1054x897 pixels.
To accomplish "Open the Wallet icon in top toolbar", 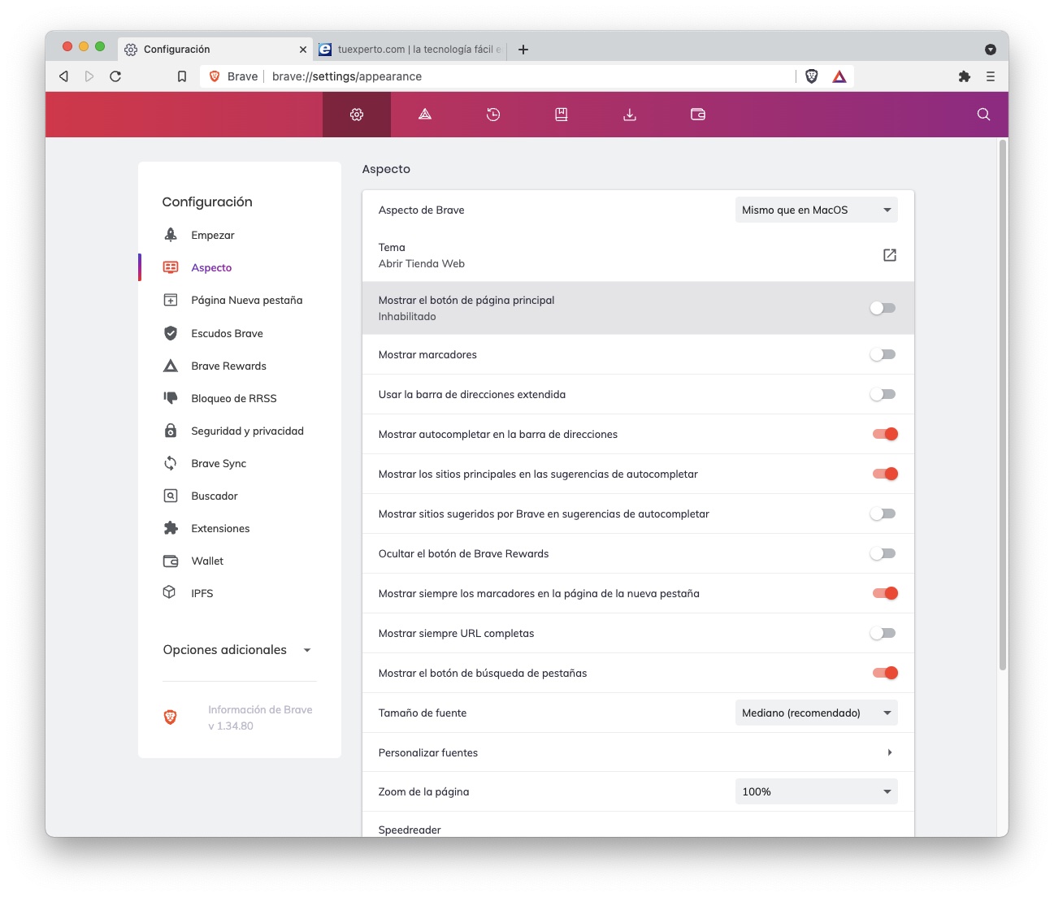I will (x=698, y=115).
